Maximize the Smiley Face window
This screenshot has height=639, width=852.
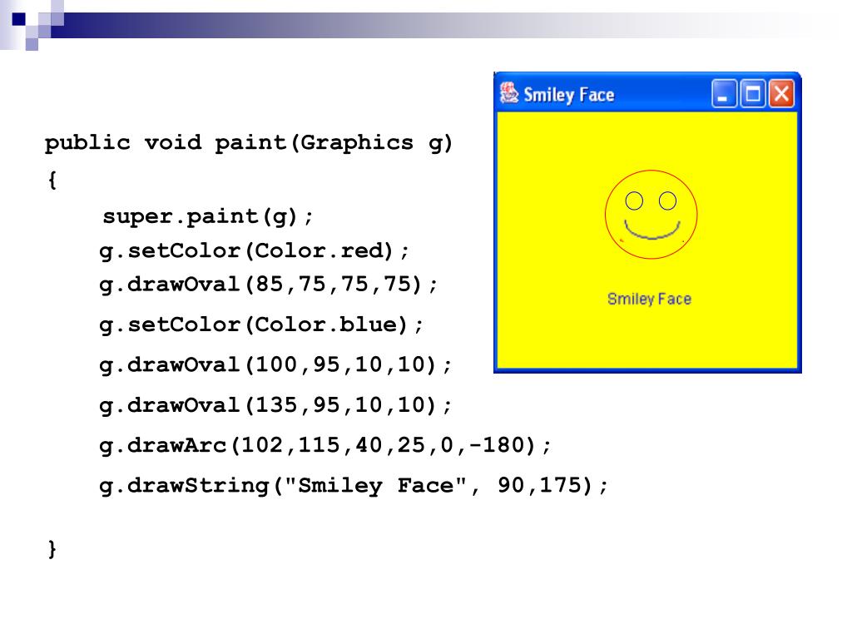(x=752, y=94)
